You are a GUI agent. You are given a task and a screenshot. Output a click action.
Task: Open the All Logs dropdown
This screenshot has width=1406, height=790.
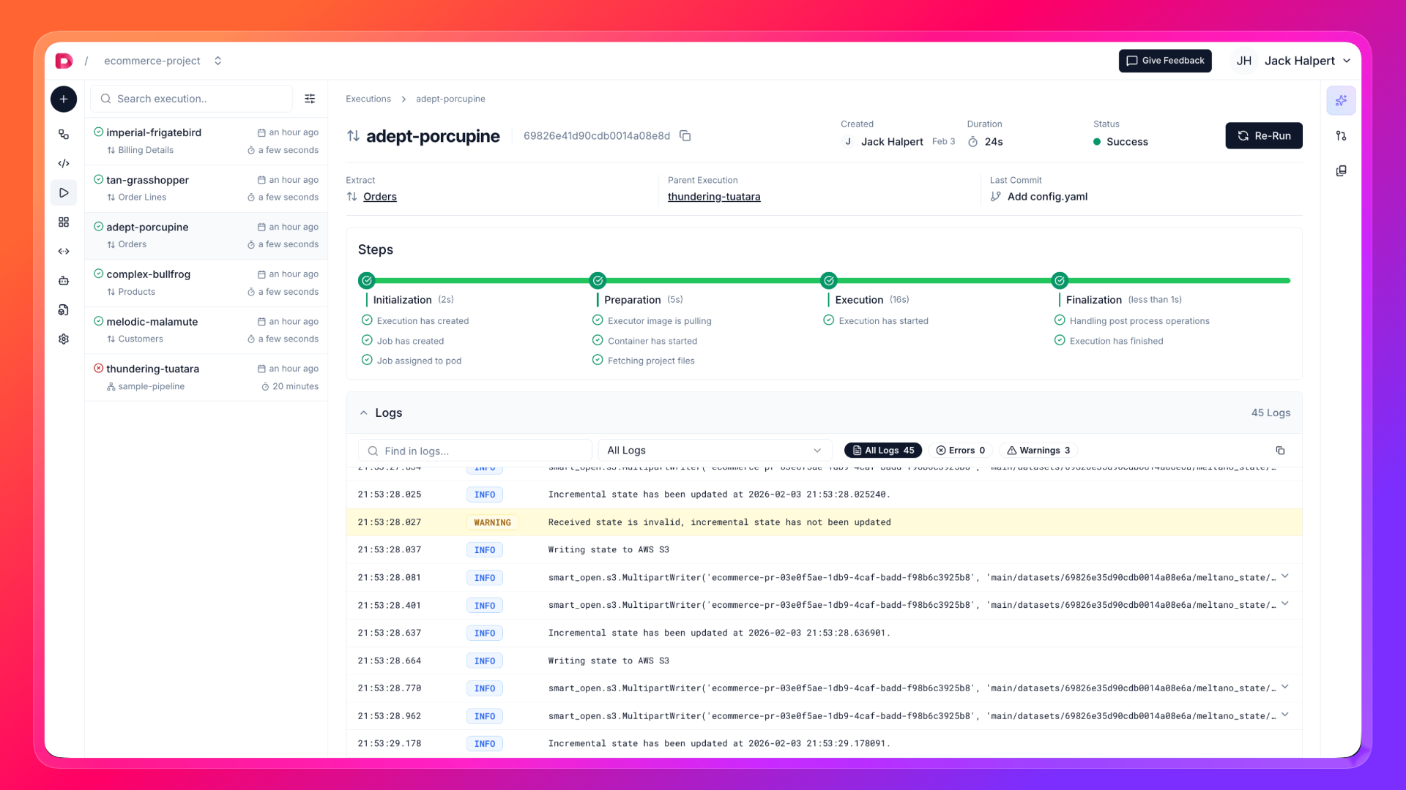pyautogui.click(x=714, y=451)
